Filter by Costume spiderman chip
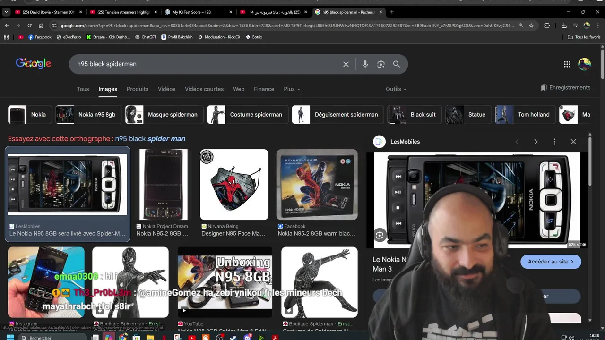Image resolution: width=605 pixels, height=340 pixels. (247, 115)
